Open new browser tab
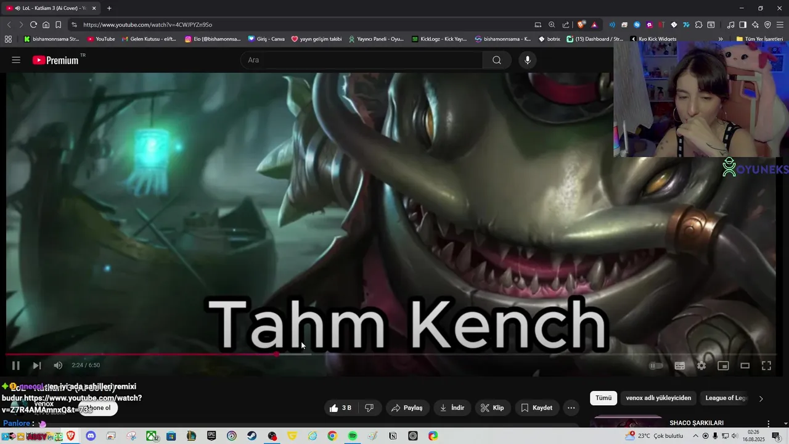 tap(109, 8)
